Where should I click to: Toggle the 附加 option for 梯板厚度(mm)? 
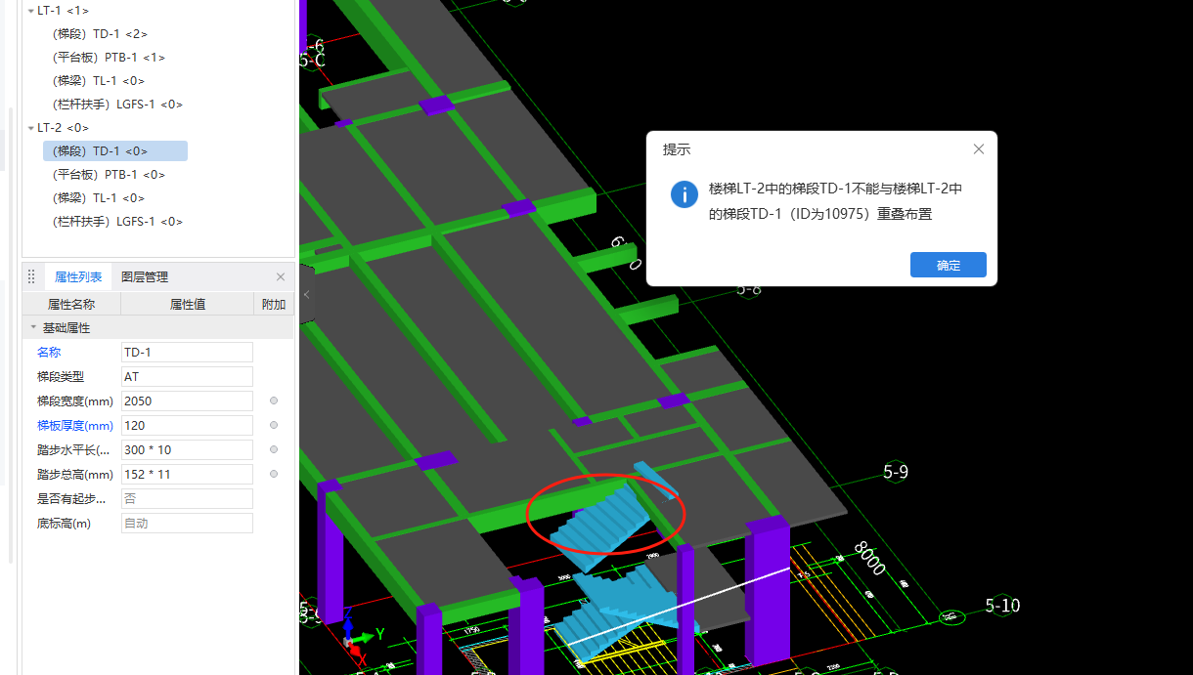(x=274, y=425)
